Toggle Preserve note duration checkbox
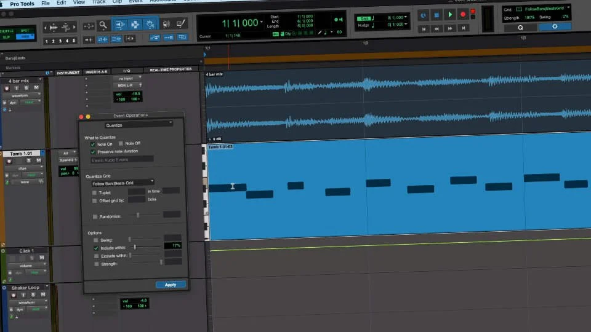 coord(93,152)
